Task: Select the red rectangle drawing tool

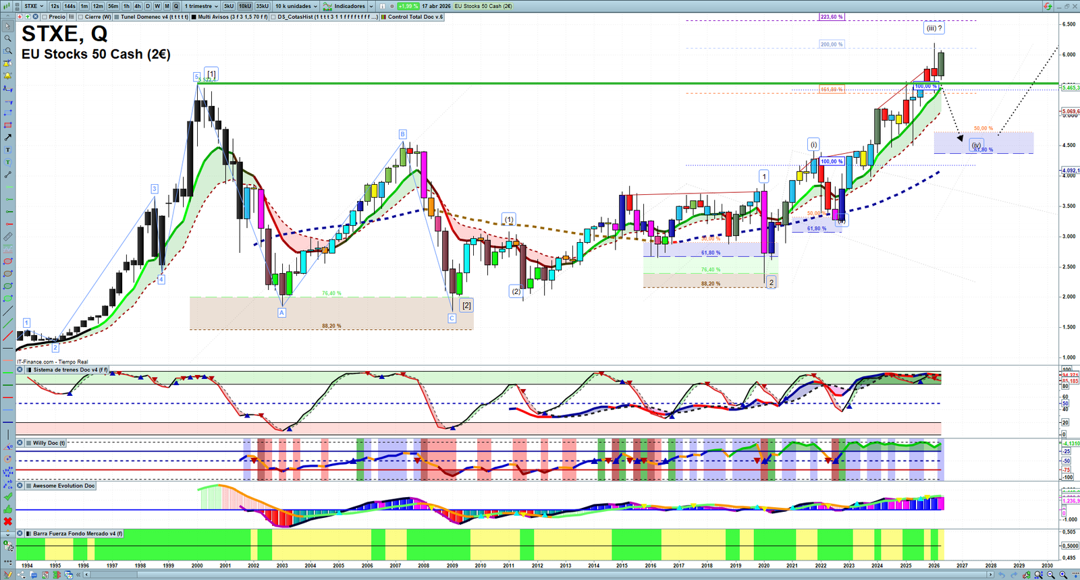Action: 8,125
